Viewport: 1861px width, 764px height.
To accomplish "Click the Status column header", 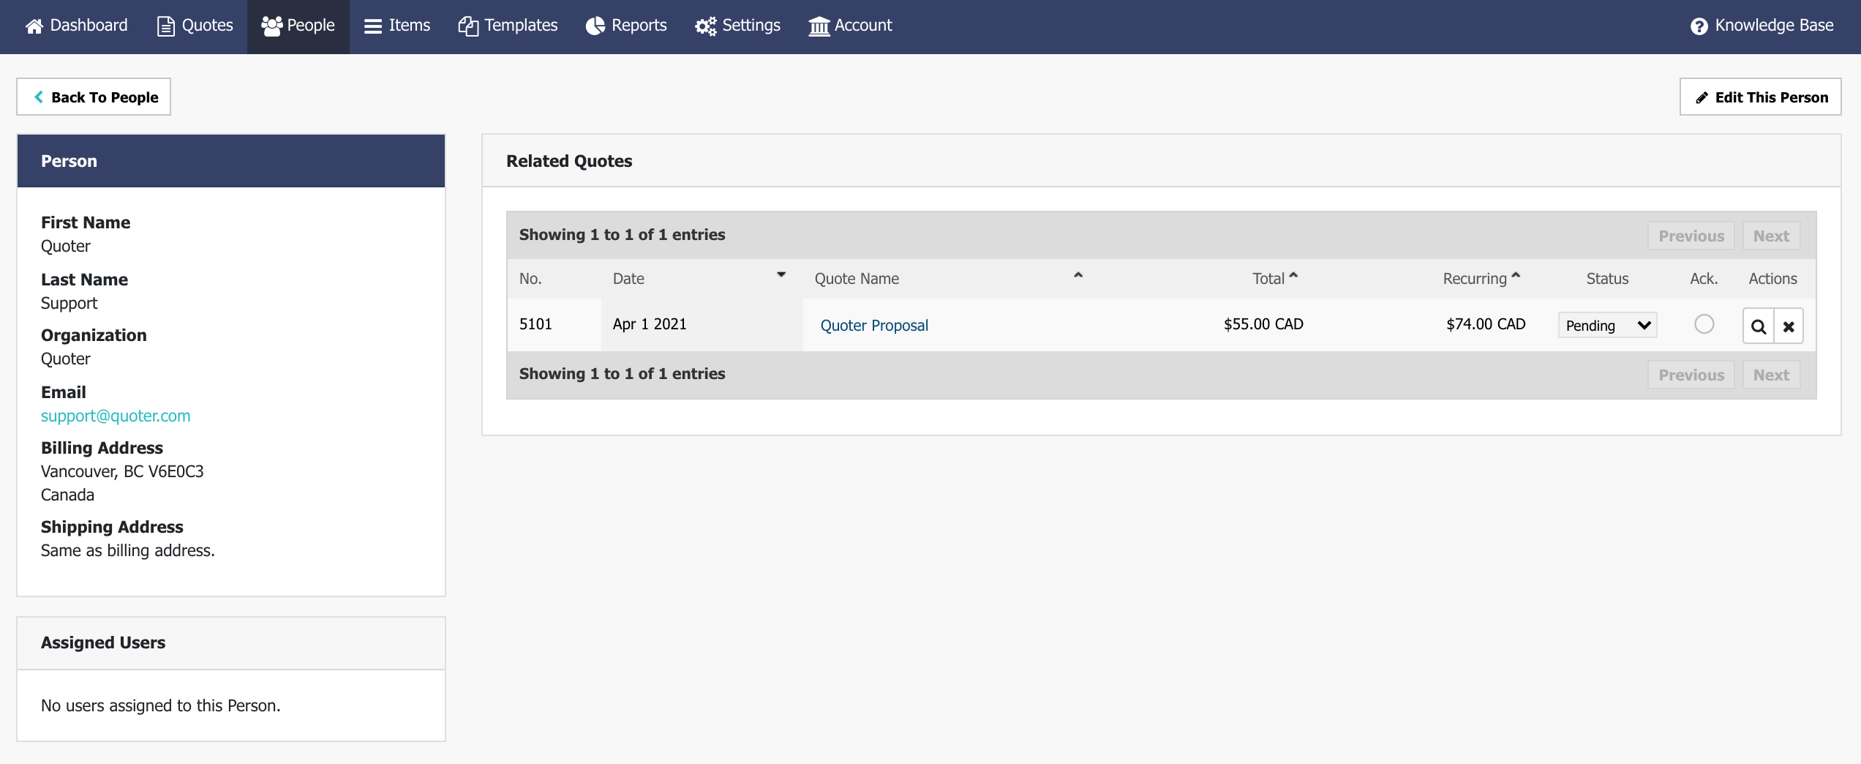I will pos(1607,279).
